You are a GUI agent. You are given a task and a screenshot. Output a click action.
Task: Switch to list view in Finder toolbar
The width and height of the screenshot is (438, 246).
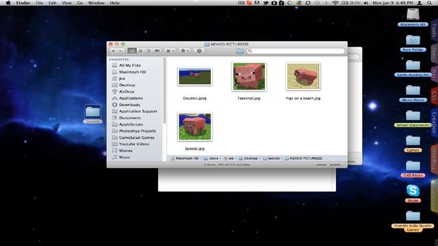point(140,51)
